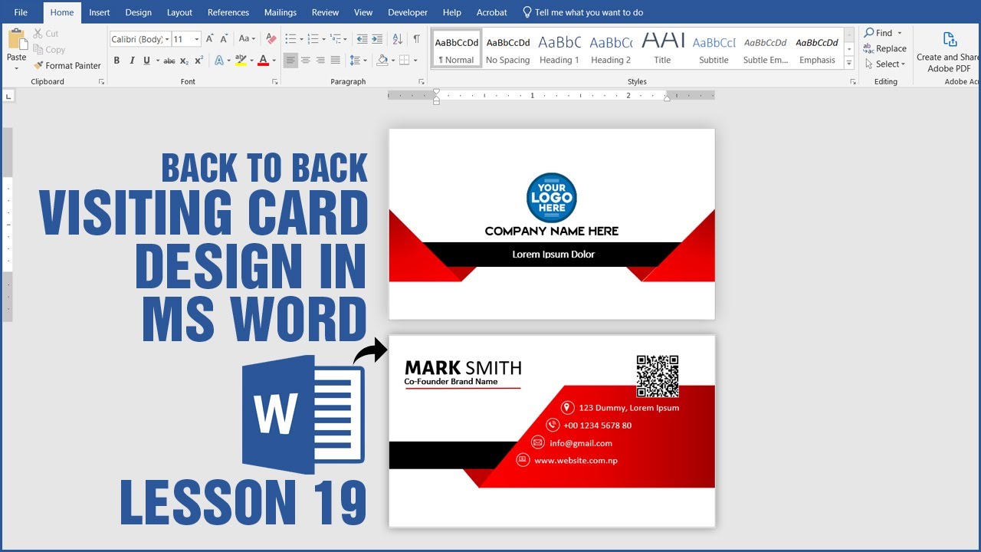This screenshot has height=552, width=981.
Task: Sort text with A-Z icon
Action: tap(398, 39)
